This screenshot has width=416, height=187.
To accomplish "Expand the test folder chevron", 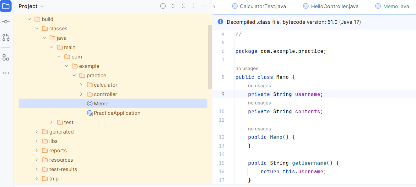I will pos(51,122).
